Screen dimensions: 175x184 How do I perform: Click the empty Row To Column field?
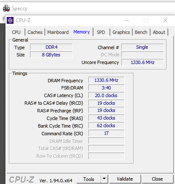(107, 156)
